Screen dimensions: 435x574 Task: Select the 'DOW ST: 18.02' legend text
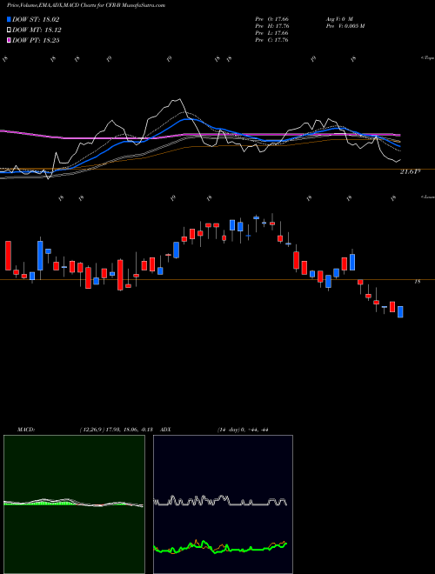pyautogui.click(x=36, y=19)
